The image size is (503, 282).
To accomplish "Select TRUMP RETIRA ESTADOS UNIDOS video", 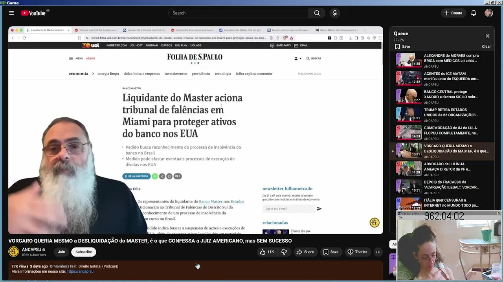I will [x=442, y=114].
